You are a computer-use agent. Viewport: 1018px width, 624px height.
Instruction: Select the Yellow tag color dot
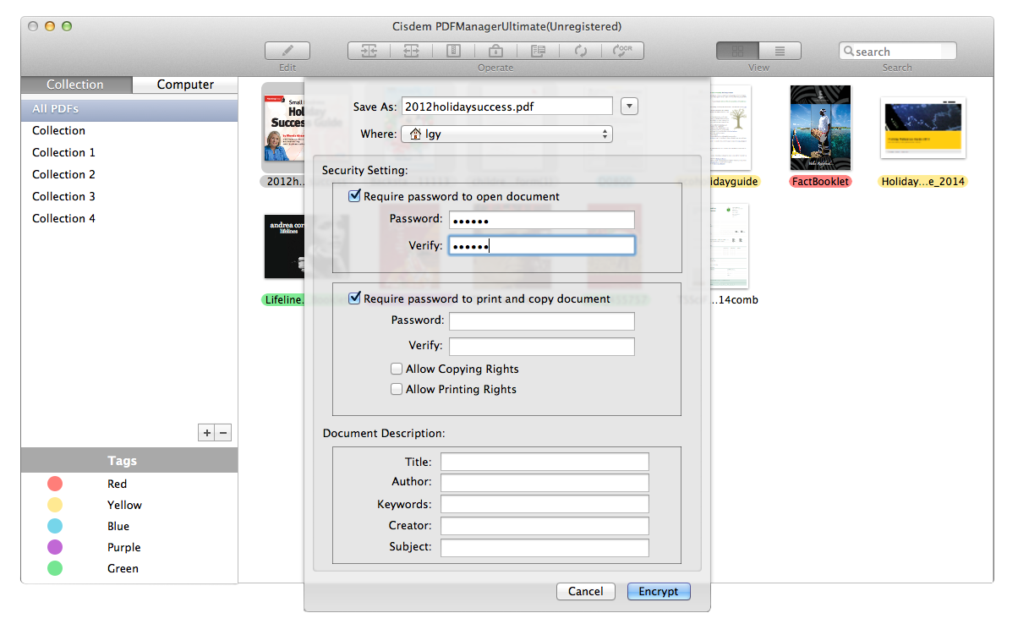55,505
